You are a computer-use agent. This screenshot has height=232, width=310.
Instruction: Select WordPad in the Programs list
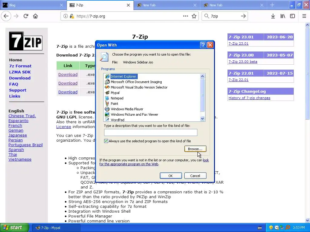pyautogui.click(x=117, y=120)
